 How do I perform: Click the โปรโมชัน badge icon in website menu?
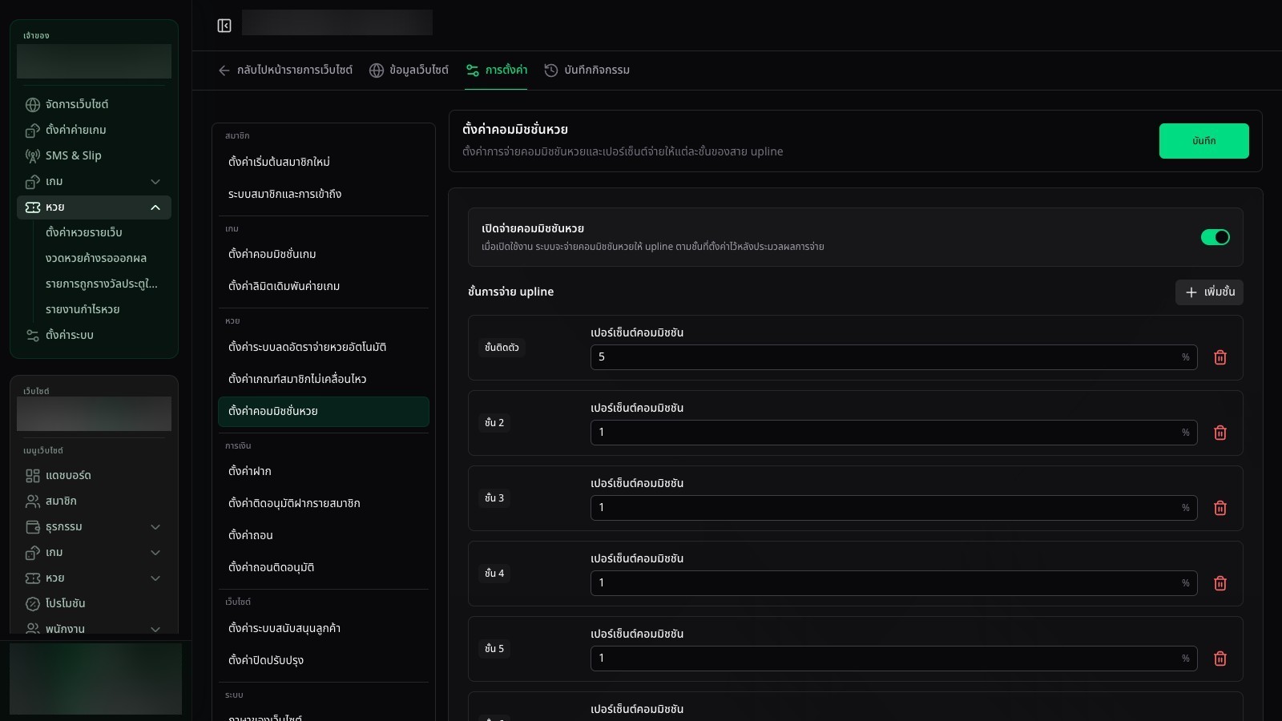[x=33, y=604]
